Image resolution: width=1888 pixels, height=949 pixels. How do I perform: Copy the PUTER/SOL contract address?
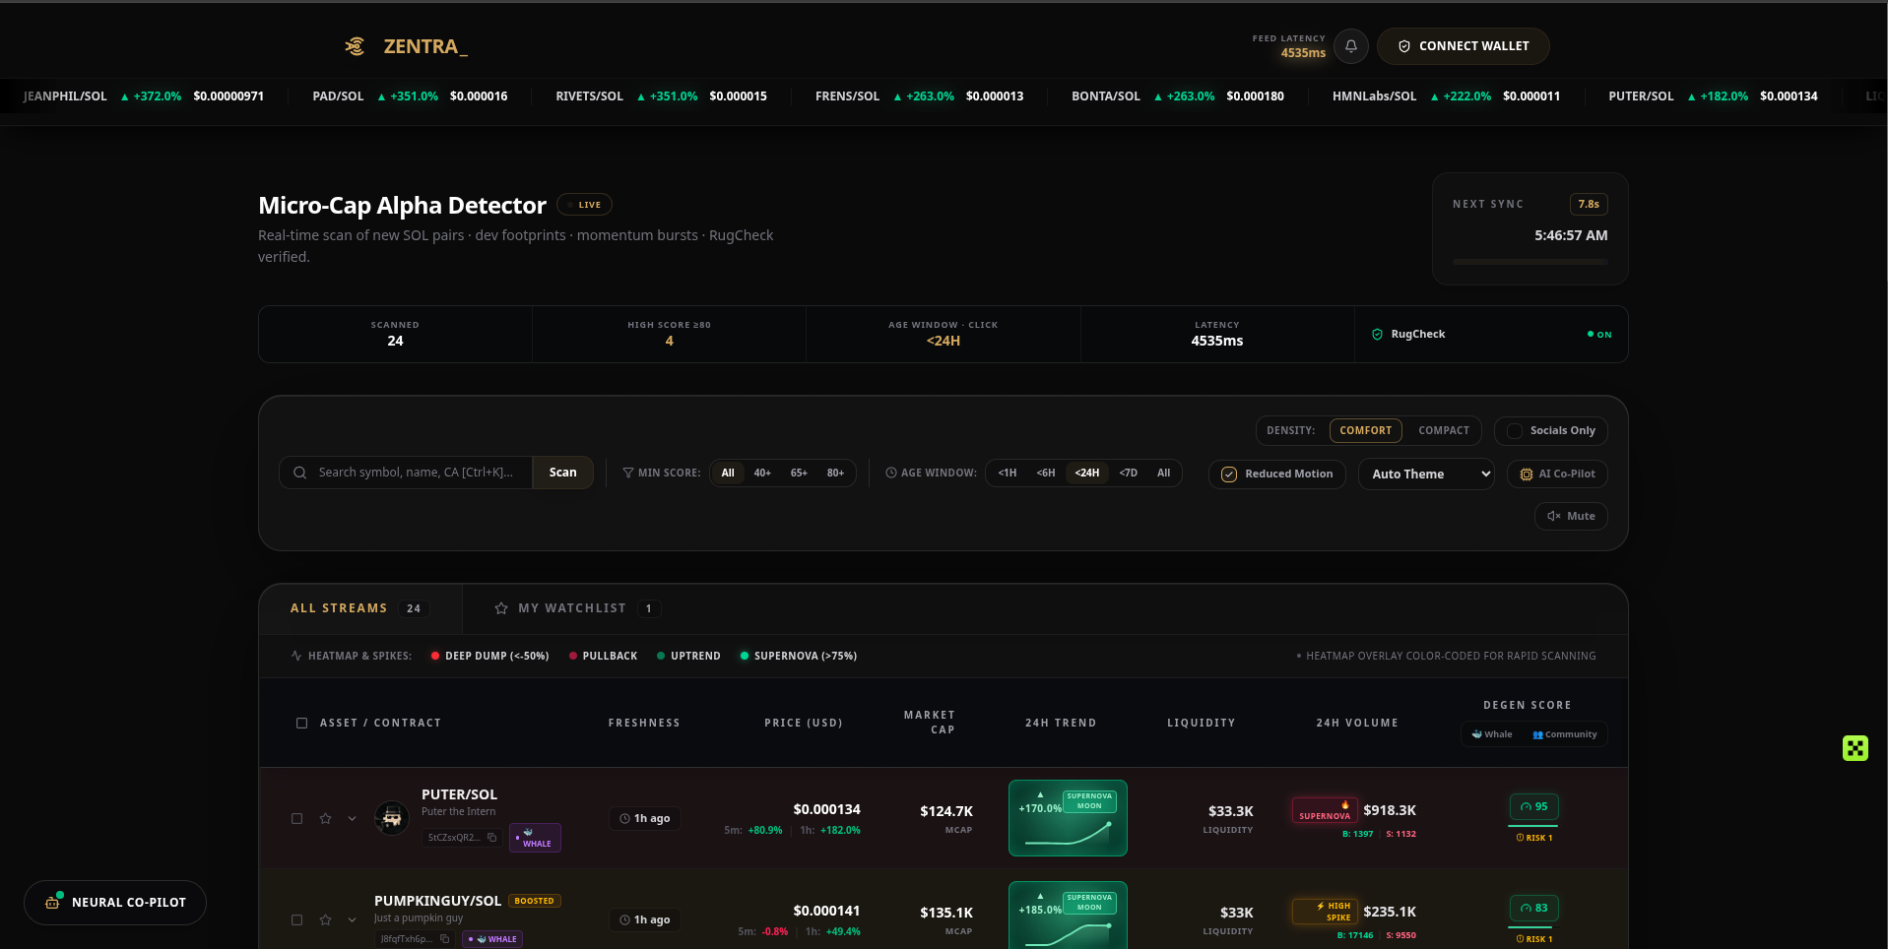coord(492,838)
